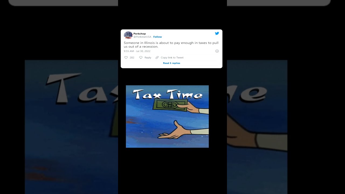Click the Reply text label

[x=148, y=57]
